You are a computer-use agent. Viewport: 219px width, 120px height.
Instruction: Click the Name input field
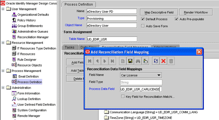(112, 12)
